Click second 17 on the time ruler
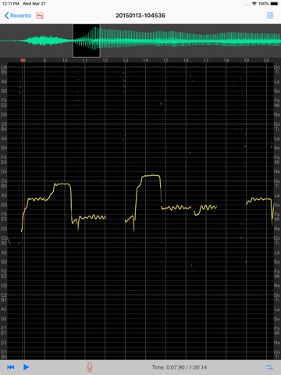281x375 pixels. (x=206, y=60)
